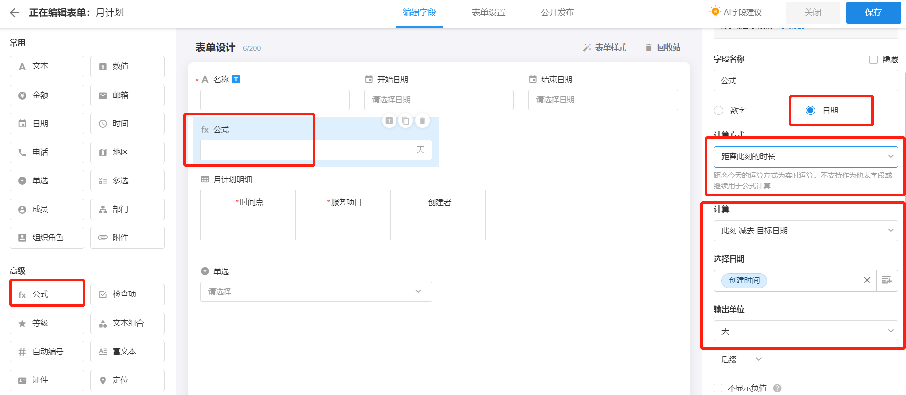This screenshot has height=395, width=906.
Task: Add a 公式 formula field from sidebar
Action: pyautogui.click(x=48, y=294)
